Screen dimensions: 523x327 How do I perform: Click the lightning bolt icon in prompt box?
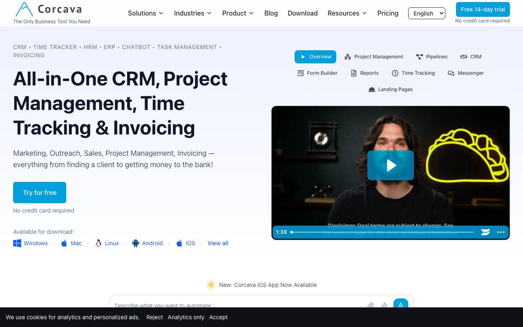point(384,305)
